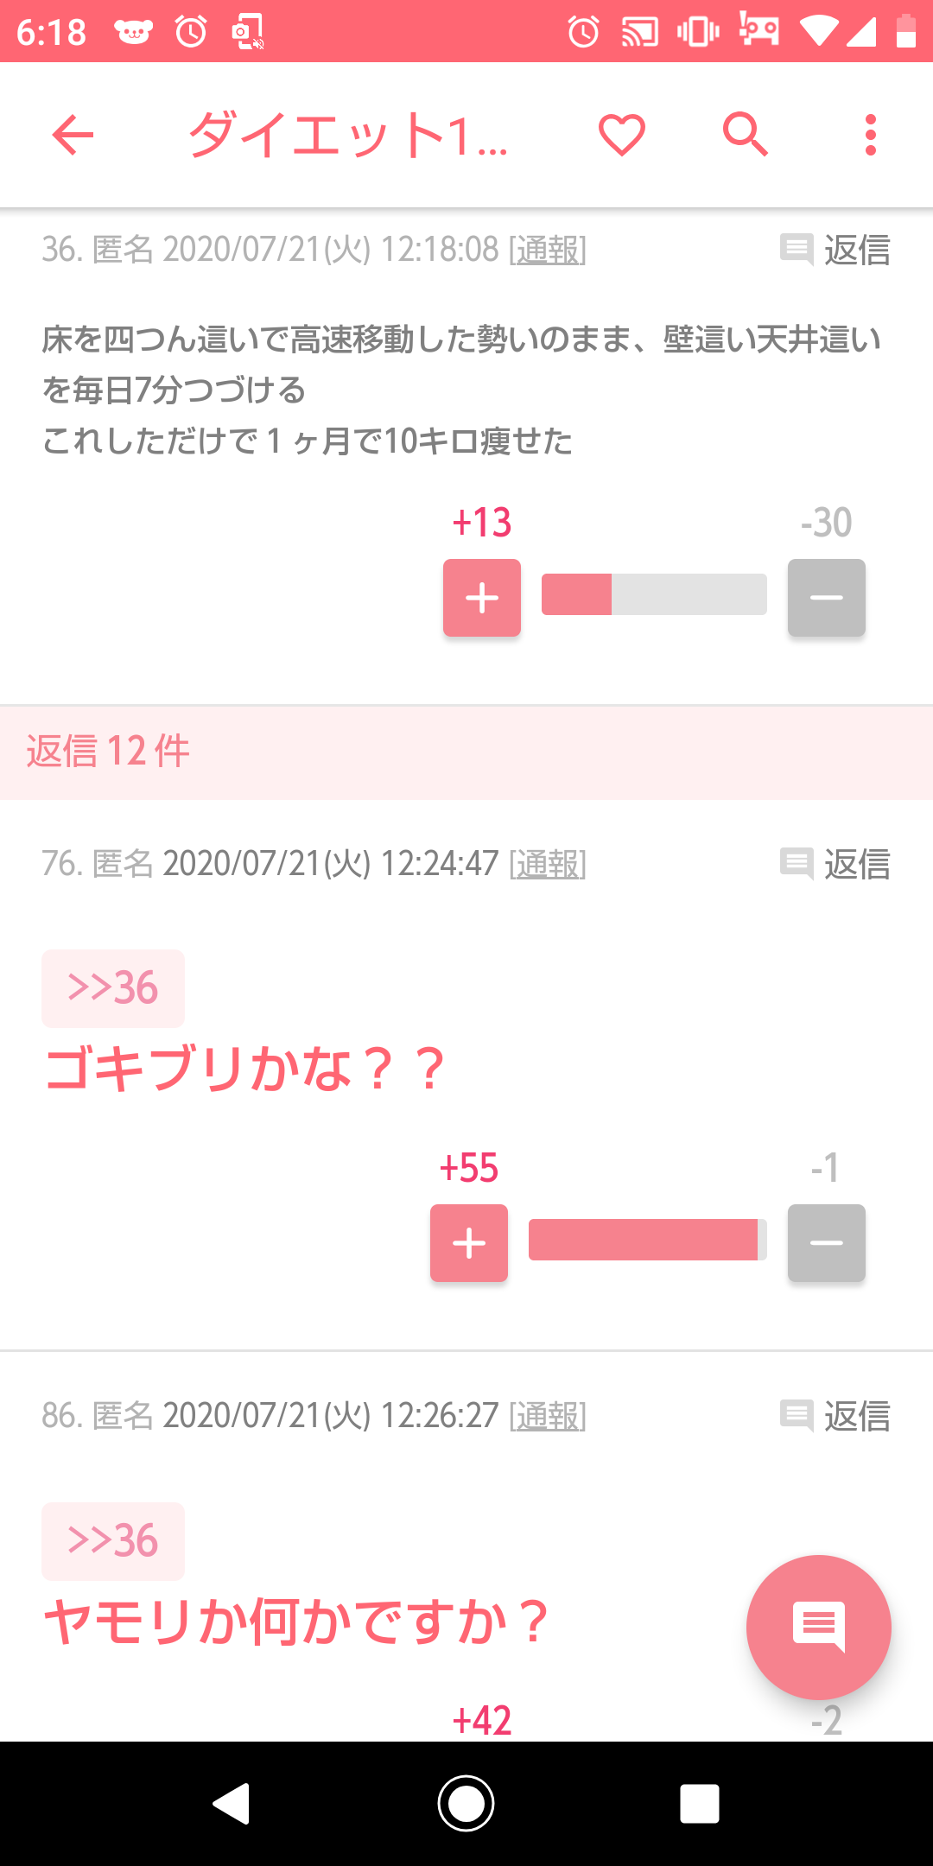
Task: Open >>36 anchor in comment 86
Action: click(x=113, y=1541)
